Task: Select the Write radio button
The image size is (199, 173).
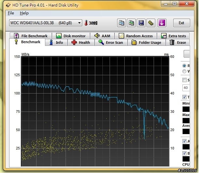Action: [184, 71]
